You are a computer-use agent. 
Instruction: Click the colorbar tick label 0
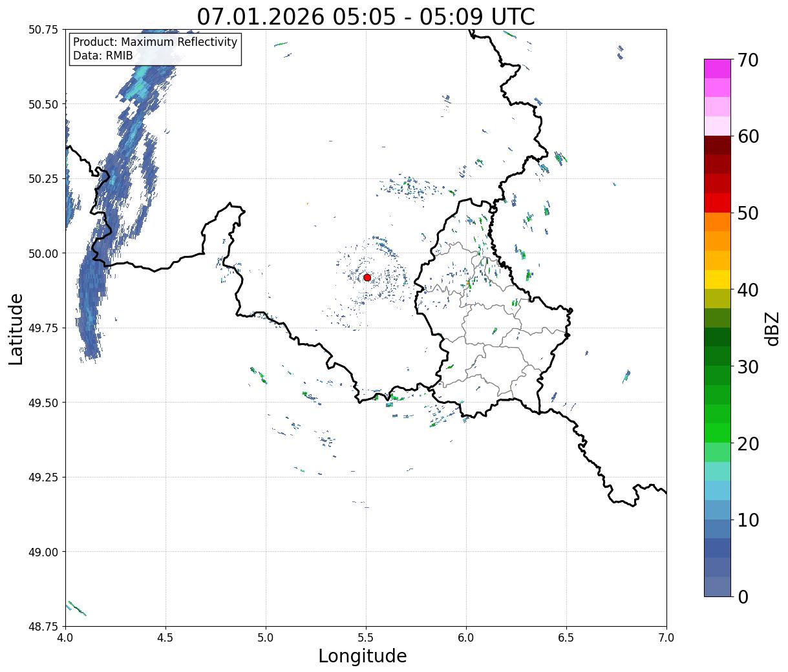742,597
